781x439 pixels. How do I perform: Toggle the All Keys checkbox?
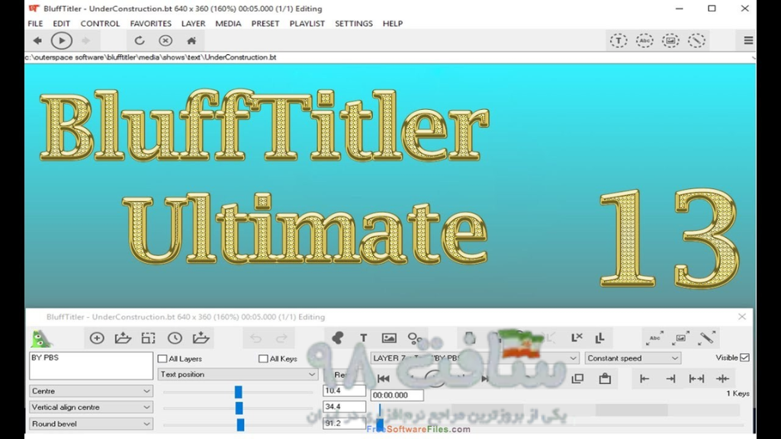click(263, 358)
